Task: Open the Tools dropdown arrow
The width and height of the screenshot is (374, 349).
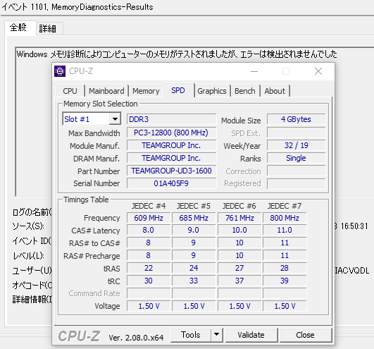Action: [x=216, y=335]
